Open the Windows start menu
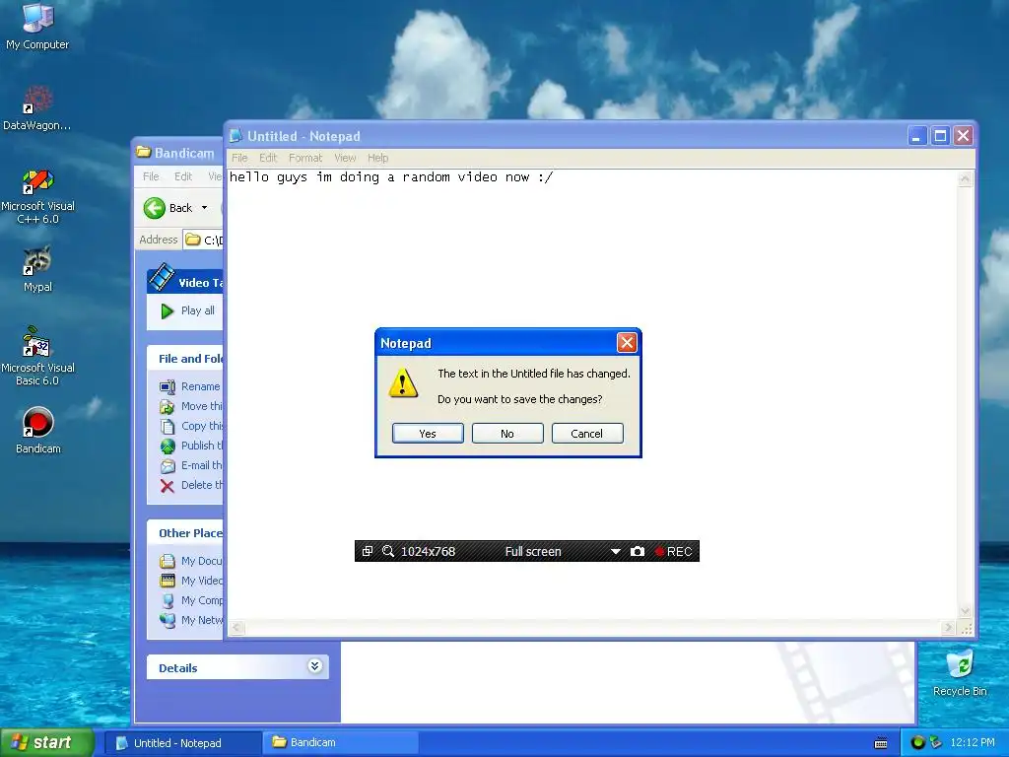The width and height of the screenshot is (1009, 757). pyautogui.click(x=47, y=742)
